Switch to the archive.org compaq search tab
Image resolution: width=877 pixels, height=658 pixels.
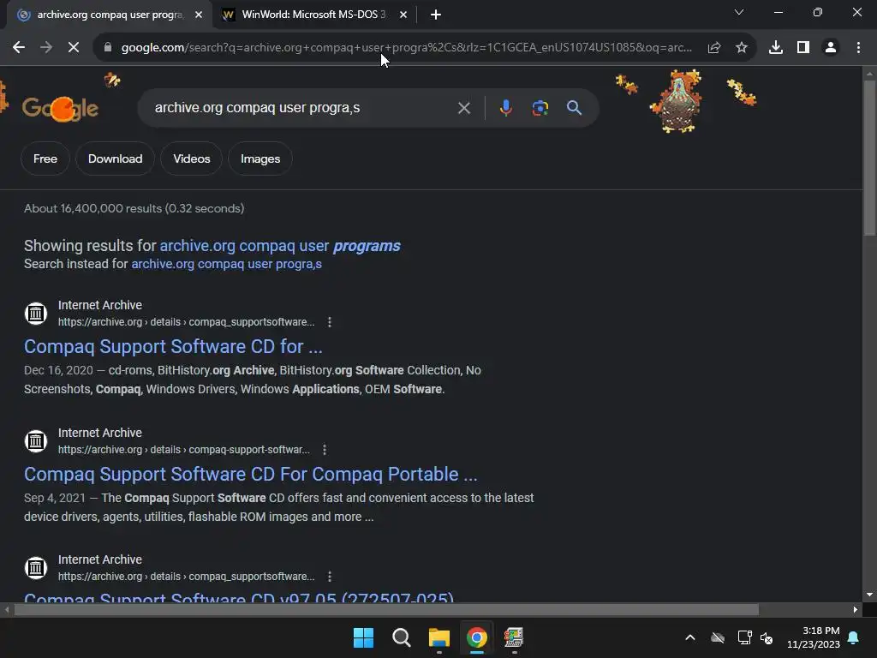tap(110, 15)
